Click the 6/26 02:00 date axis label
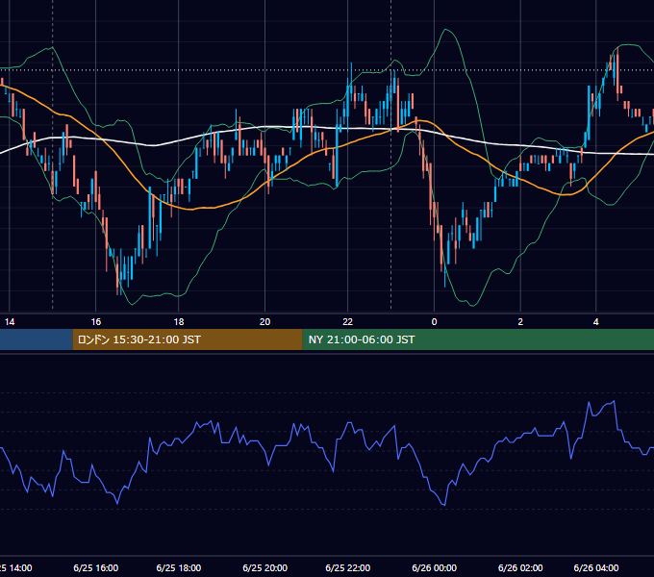This screenshot has width=654, height=577. 520,567
